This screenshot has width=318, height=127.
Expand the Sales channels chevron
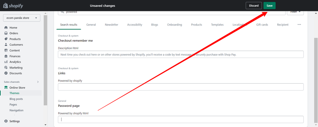(x=38, y=82)
